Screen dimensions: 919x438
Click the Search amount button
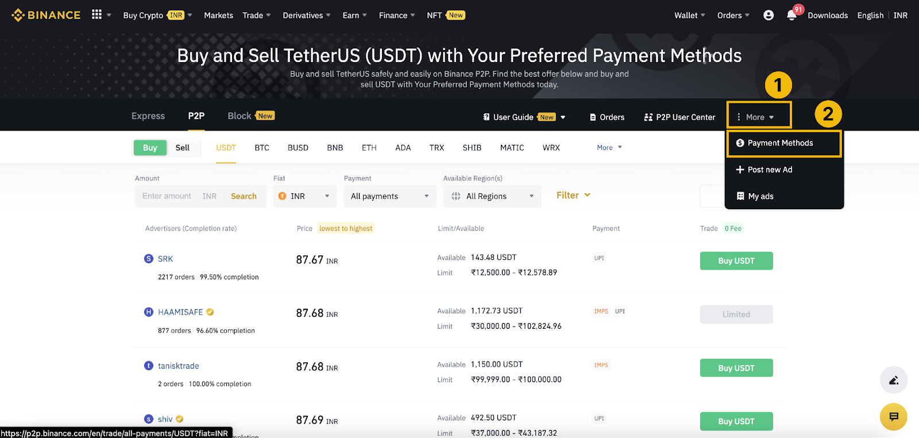click(x=244, y=196)
